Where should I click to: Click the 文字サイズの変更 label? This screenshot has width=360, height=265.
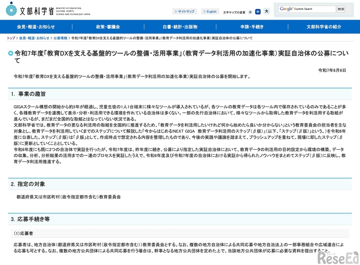tap(234, 12)
